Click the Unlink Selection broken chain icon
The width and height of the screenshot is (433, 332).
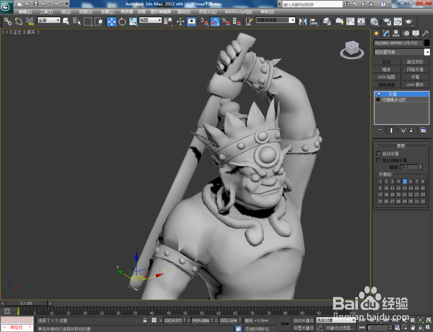[x=19, y=21]
